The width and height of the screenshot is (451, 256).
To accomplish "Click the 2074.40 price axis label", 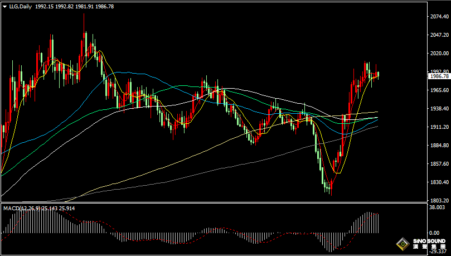I will tap(439, 17).
